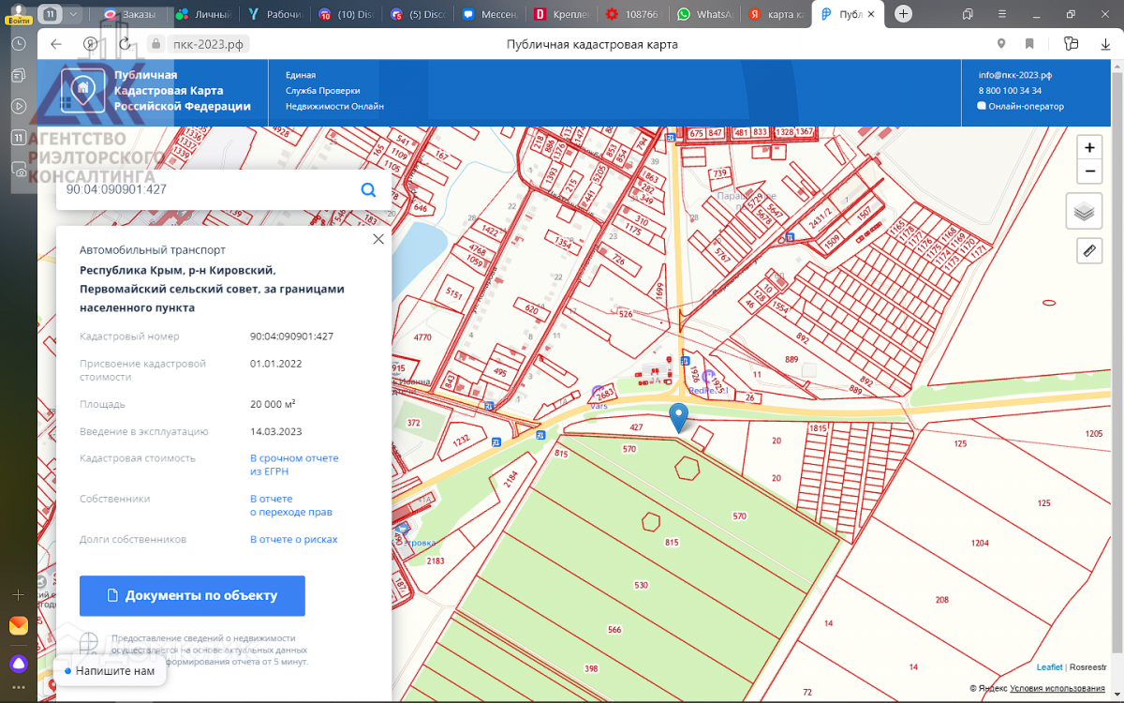Viewport: 1124px width, 703px height.
Task: Select the ruler measurement tool on the map
Action: click(x=1088, y=250)
